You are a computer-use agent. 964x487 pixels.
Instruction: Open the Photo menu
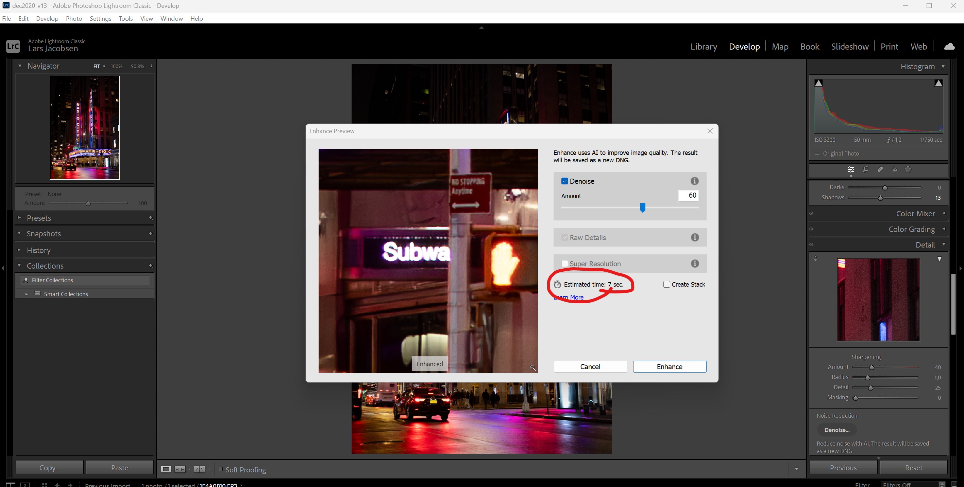(x=74, y=18)
